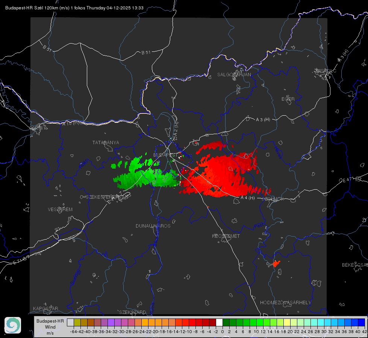Click the A 2 (H) road label

point(176,129)
